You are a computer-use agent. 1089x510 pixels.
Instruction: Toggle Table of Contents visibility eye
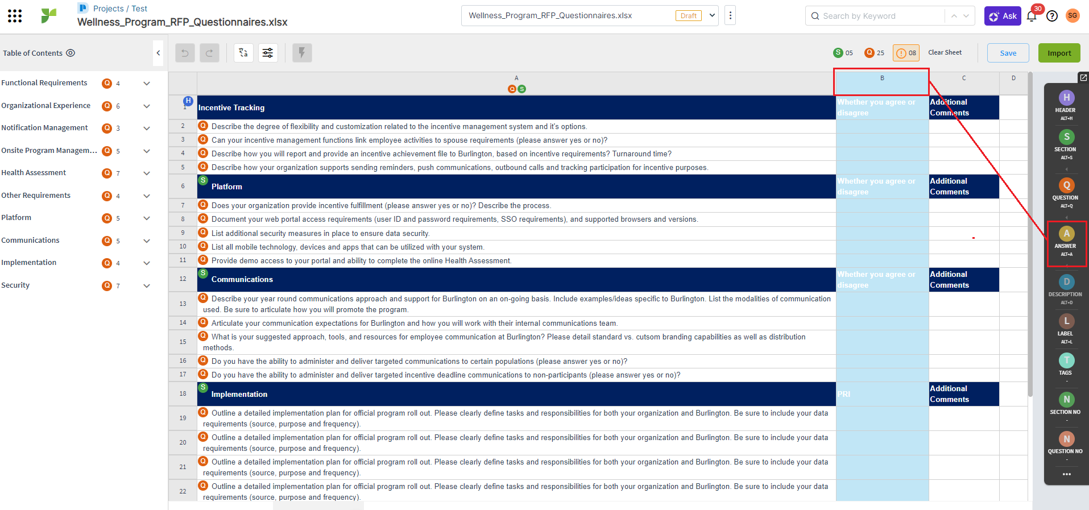point(71,53)
